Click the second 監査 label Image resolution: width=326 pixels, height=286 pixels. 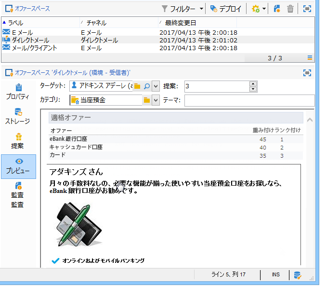tap(17, 204)
